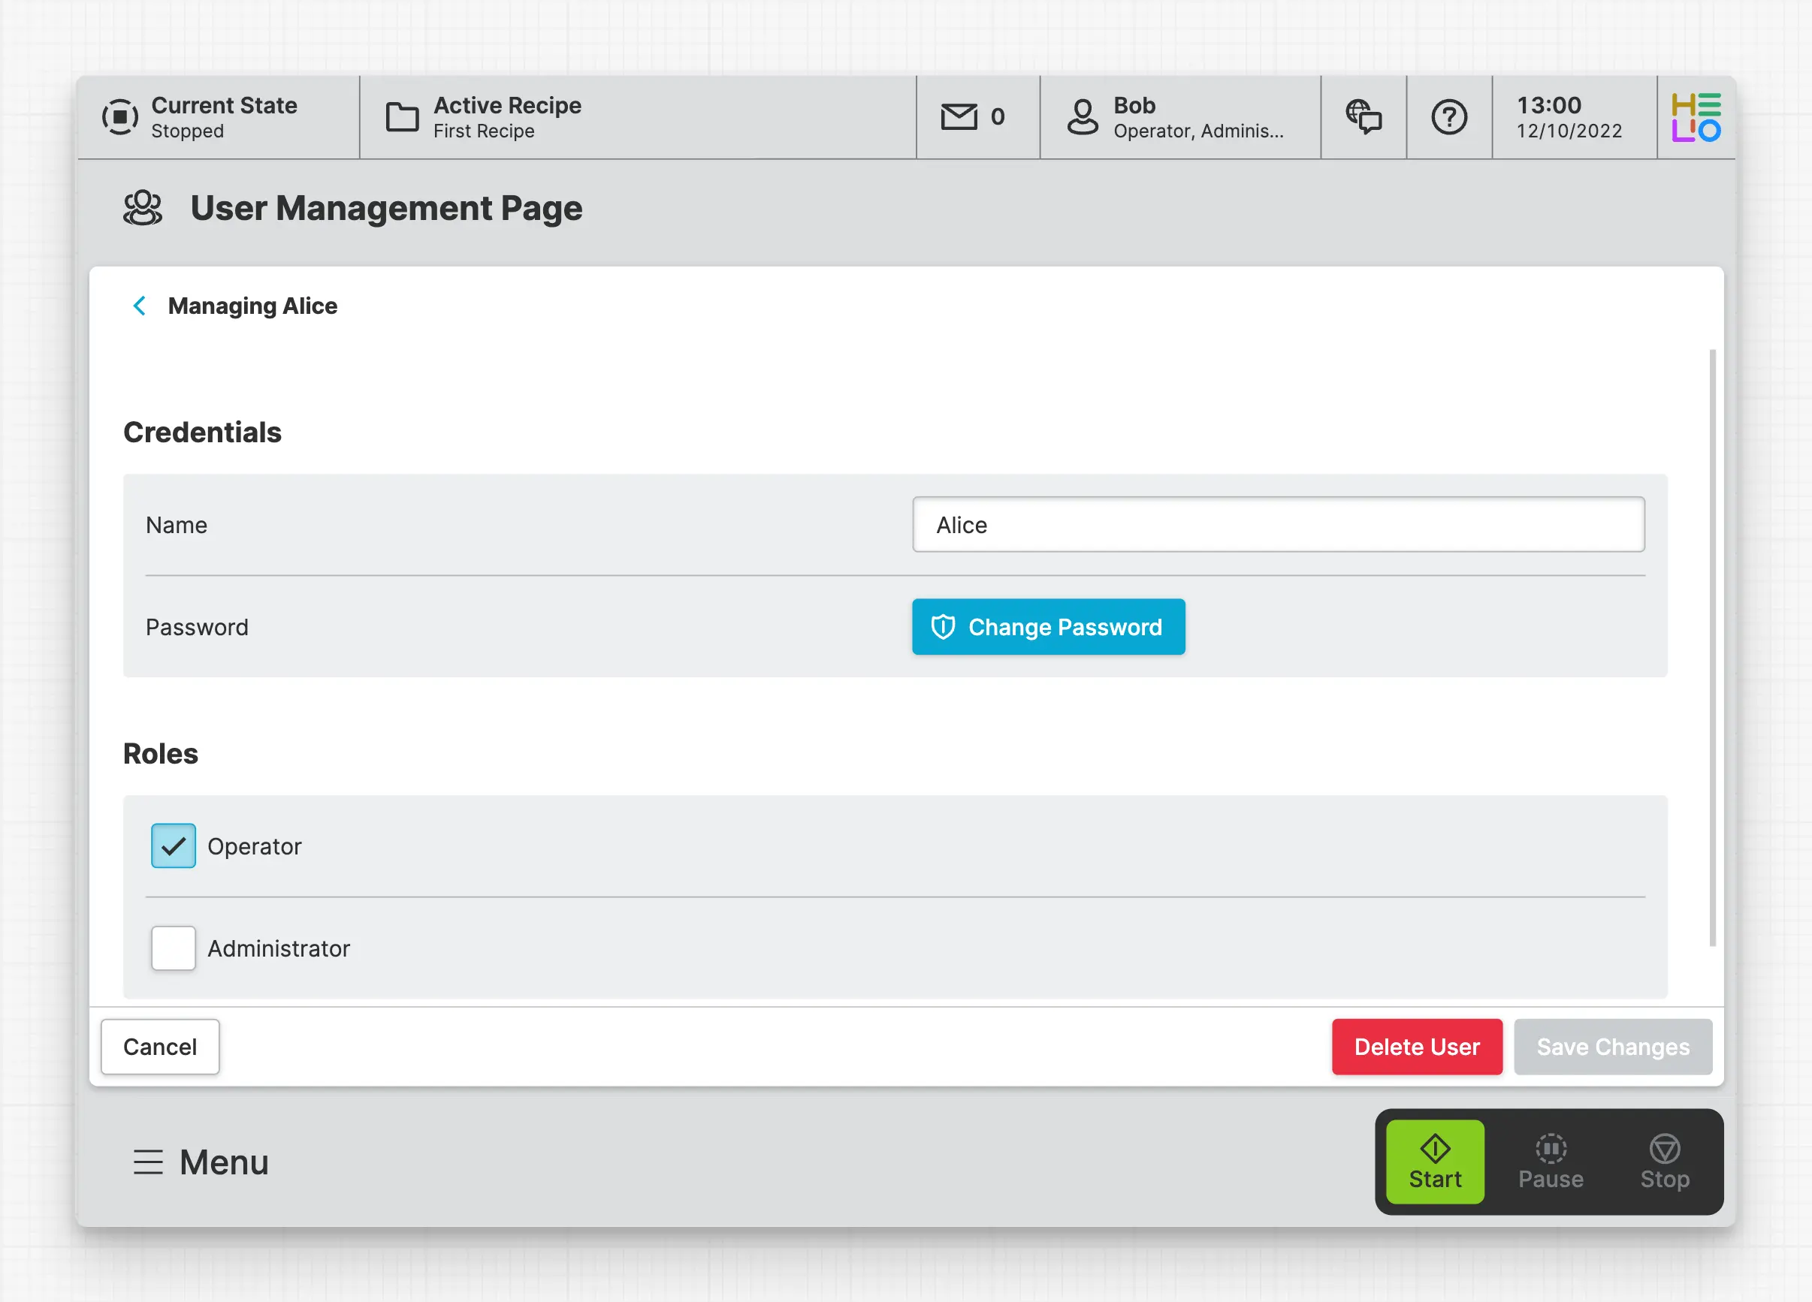Click Save Changes button
This screenshot has width=1812, height=1302.
[1612, 1047]
